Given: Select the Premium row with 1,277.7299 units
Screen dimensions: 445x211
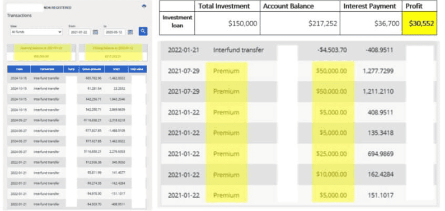Looking at the screenshot, I should pyautogui.click(x=298, y=71).
